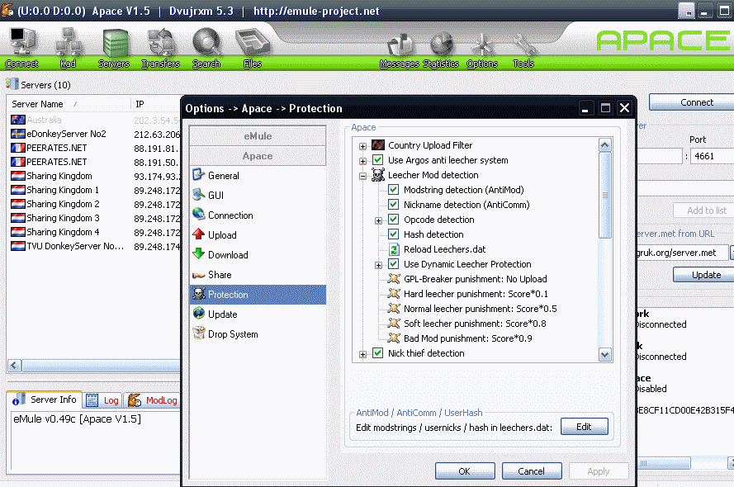734x487 pixels.
Task: Click GPL-Breaker punishment: No Upload
Action: [x=475, y=279]
